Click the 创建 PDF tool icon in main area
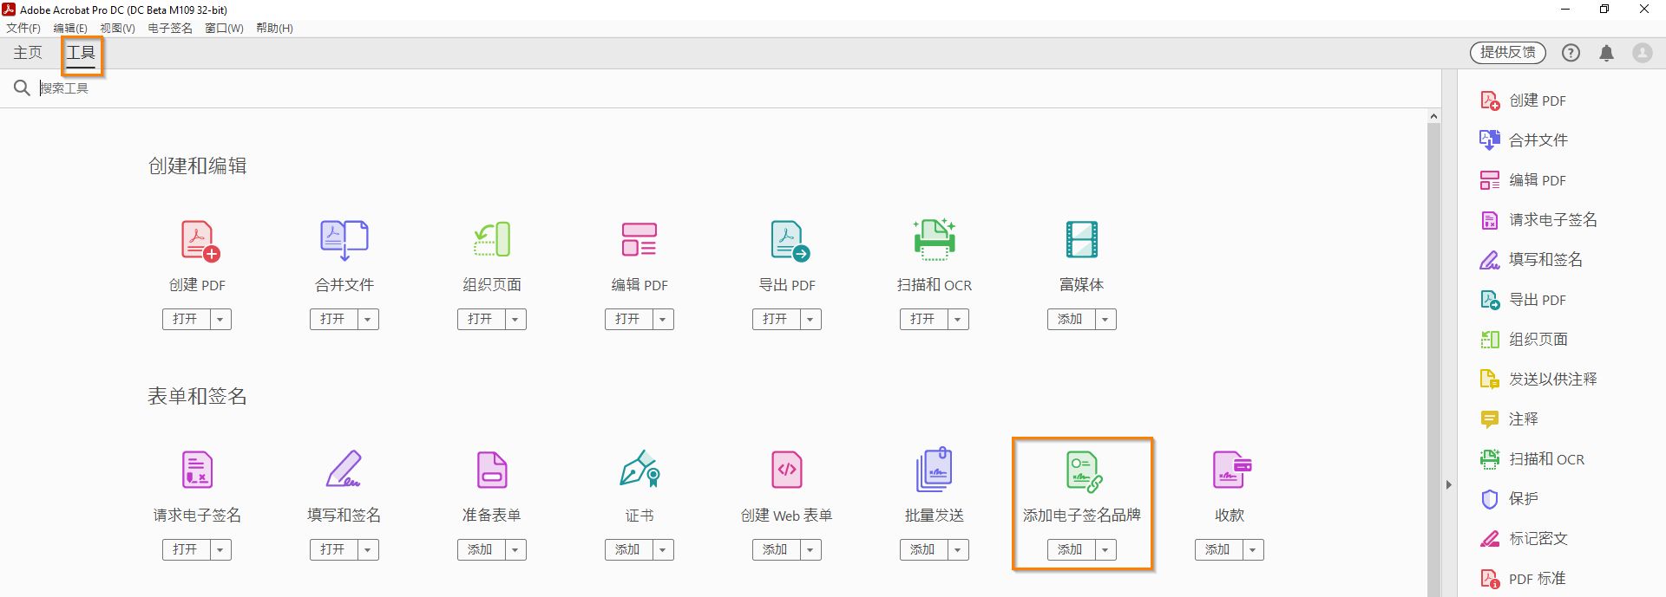Viewport: 1666px width, 597px height. click(200, 240)
